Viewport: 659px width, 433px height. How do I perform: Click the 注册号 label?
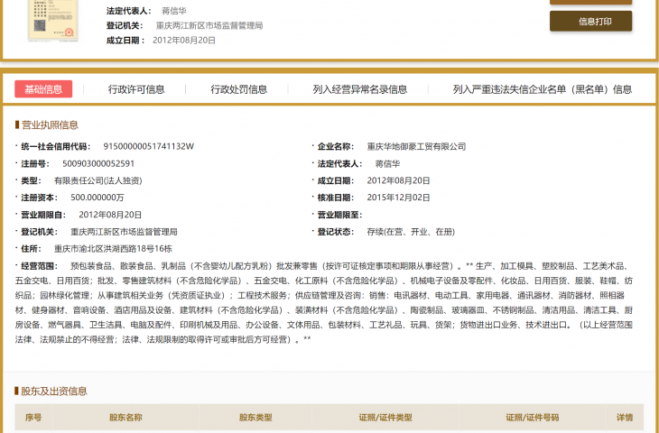(35, 164)
